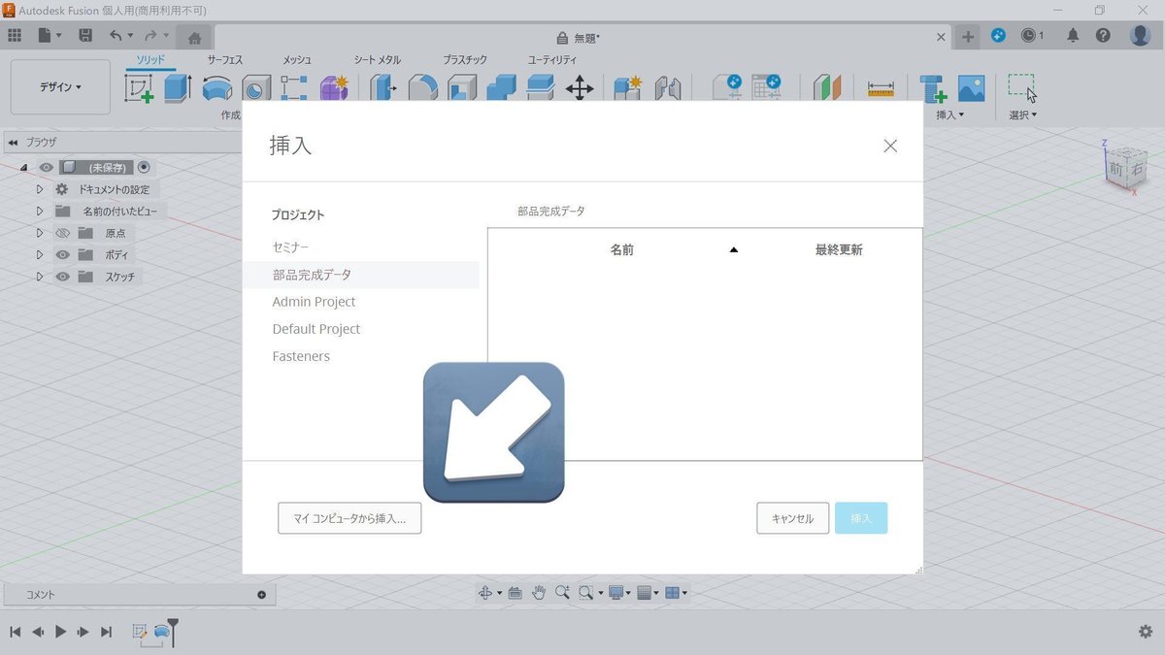Screen dimensions: 1165x655
Task: Open the File menu dropdown
Action: click(50, 36)
